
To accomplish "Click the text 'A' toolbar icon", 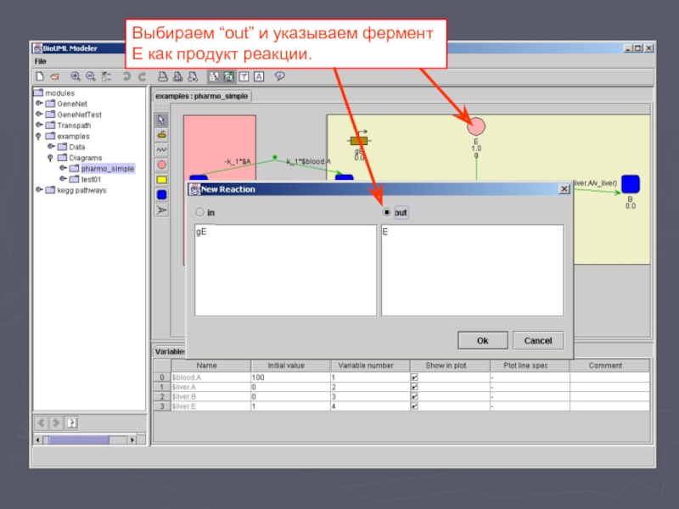I will (259, 76).
